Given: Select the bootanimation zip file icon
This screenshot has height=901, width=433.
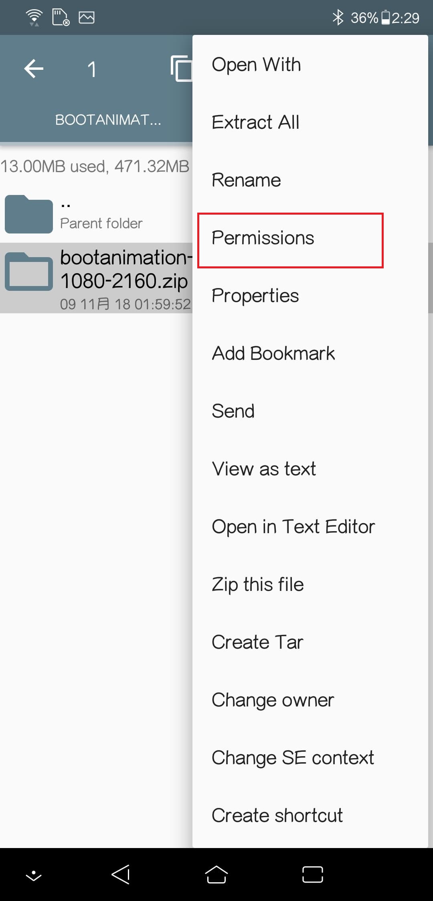Looking at the screenshot, I should [x=29, y=271].
